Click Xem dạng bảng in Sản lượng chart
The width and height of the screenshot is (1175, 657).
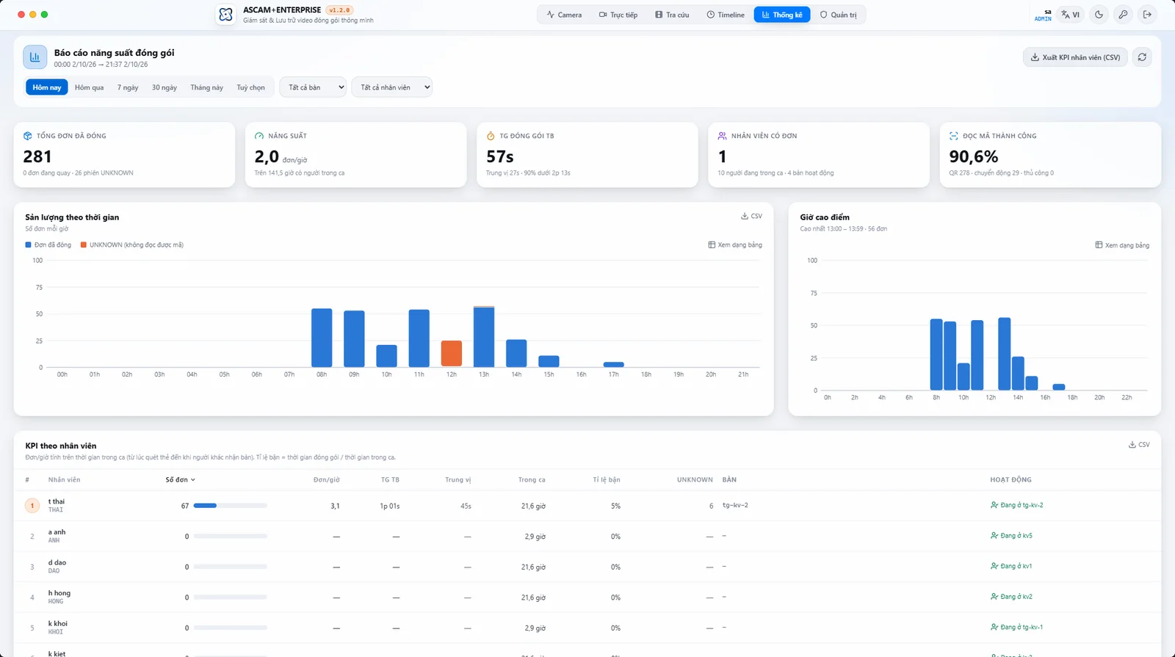tap(735, 244)
